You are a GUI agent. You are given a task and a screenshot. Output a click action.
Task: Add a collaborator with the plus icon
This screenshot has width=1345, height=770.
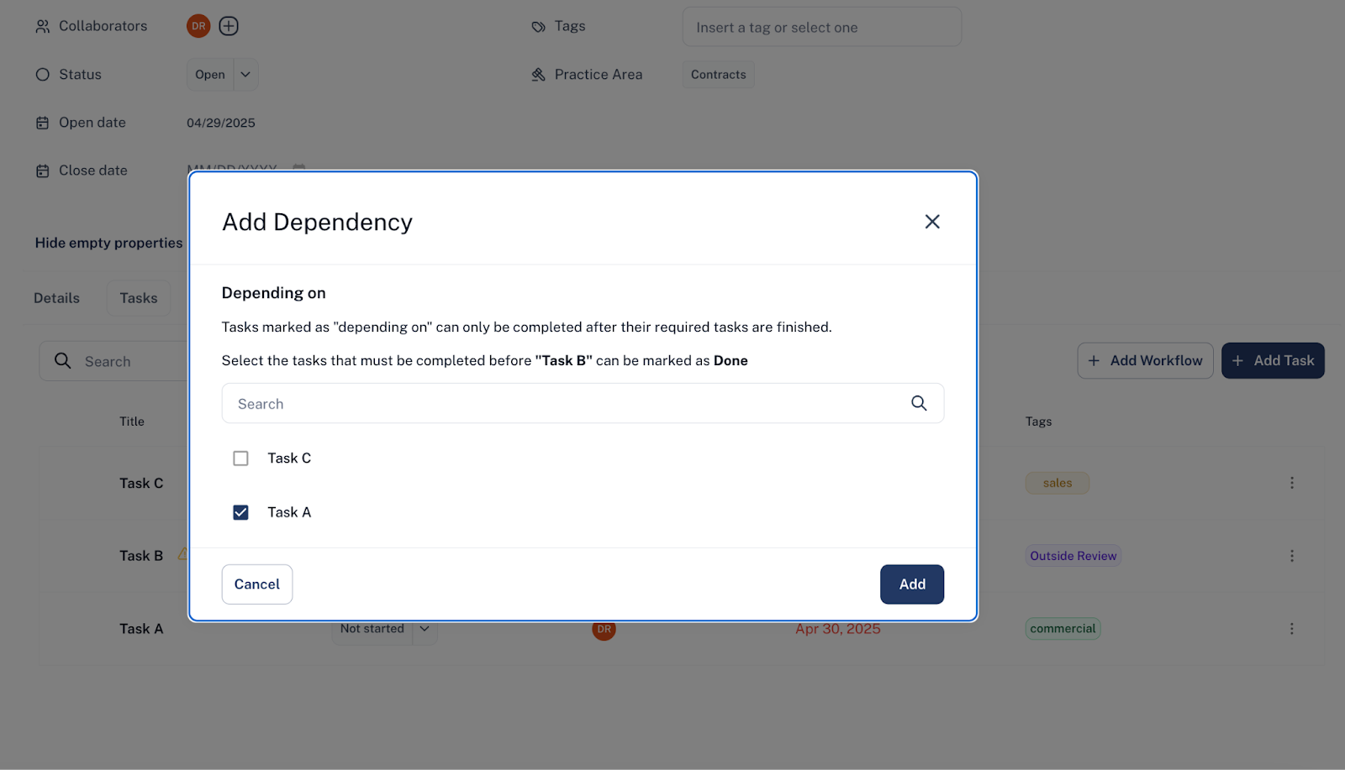(x=229, y=26)
